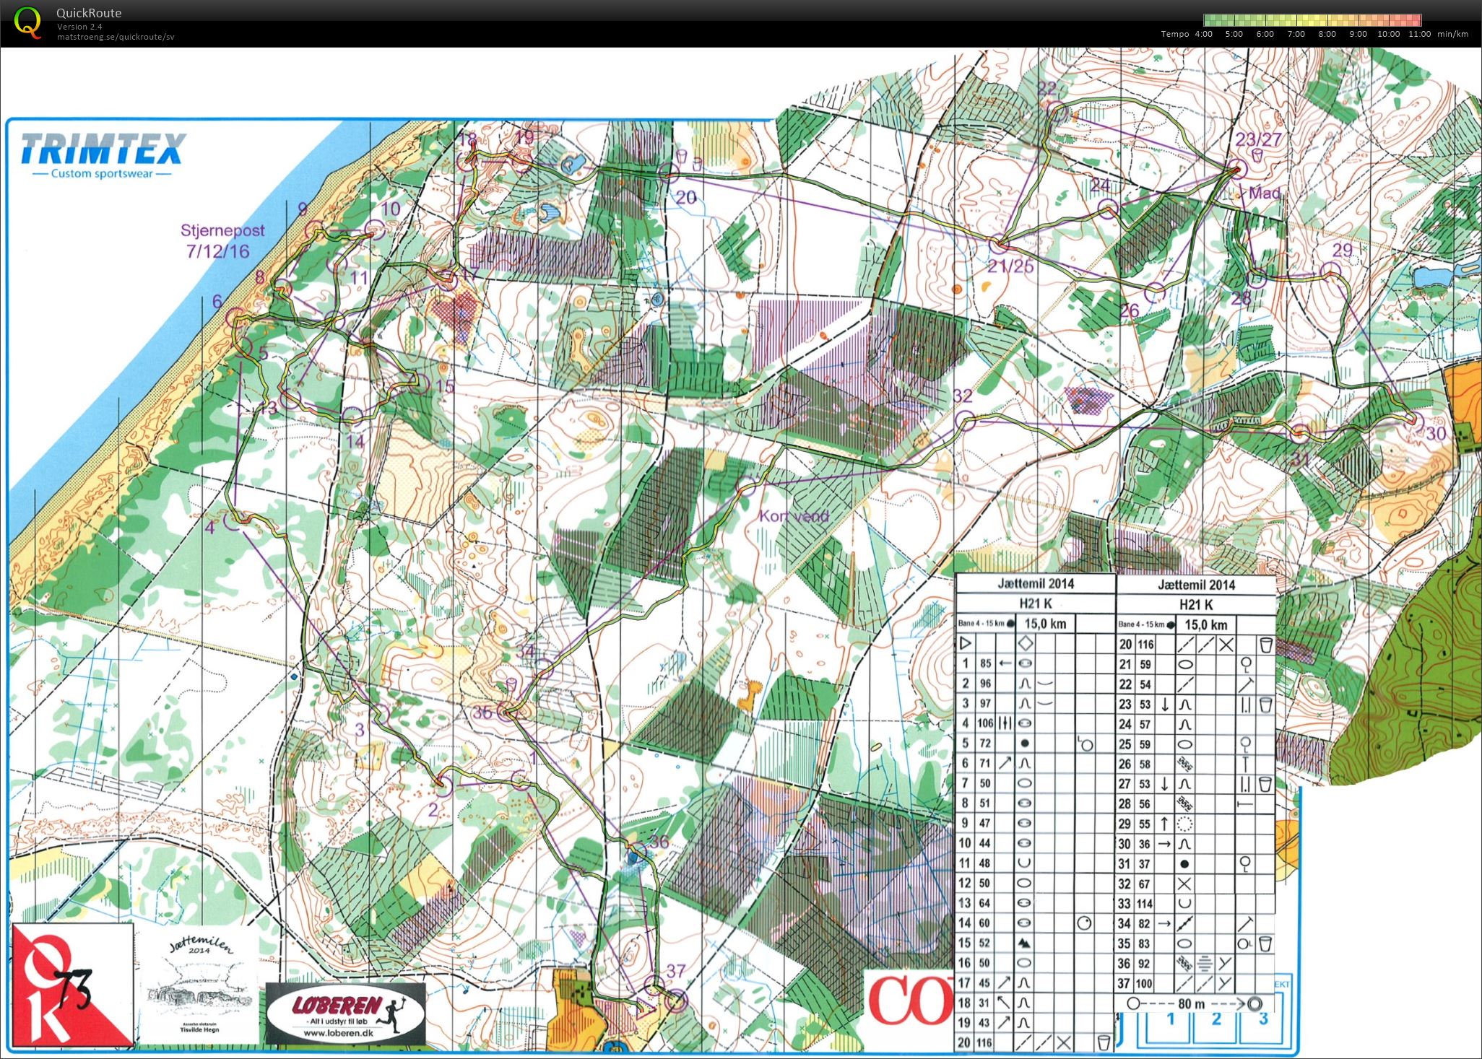Image resolution: width=1482 pixels, height=1059 pixels.
Task: Select the 8:00 tempo tick label
Action: coord(1327,34)
